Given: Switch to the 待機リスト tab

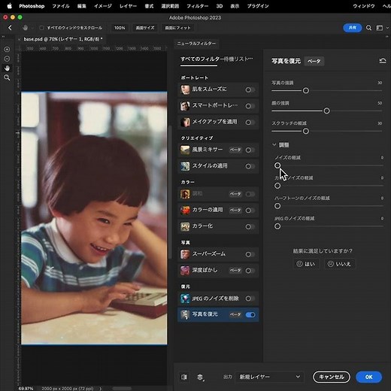Looking at the screenshot, I should tap(238, 59).
